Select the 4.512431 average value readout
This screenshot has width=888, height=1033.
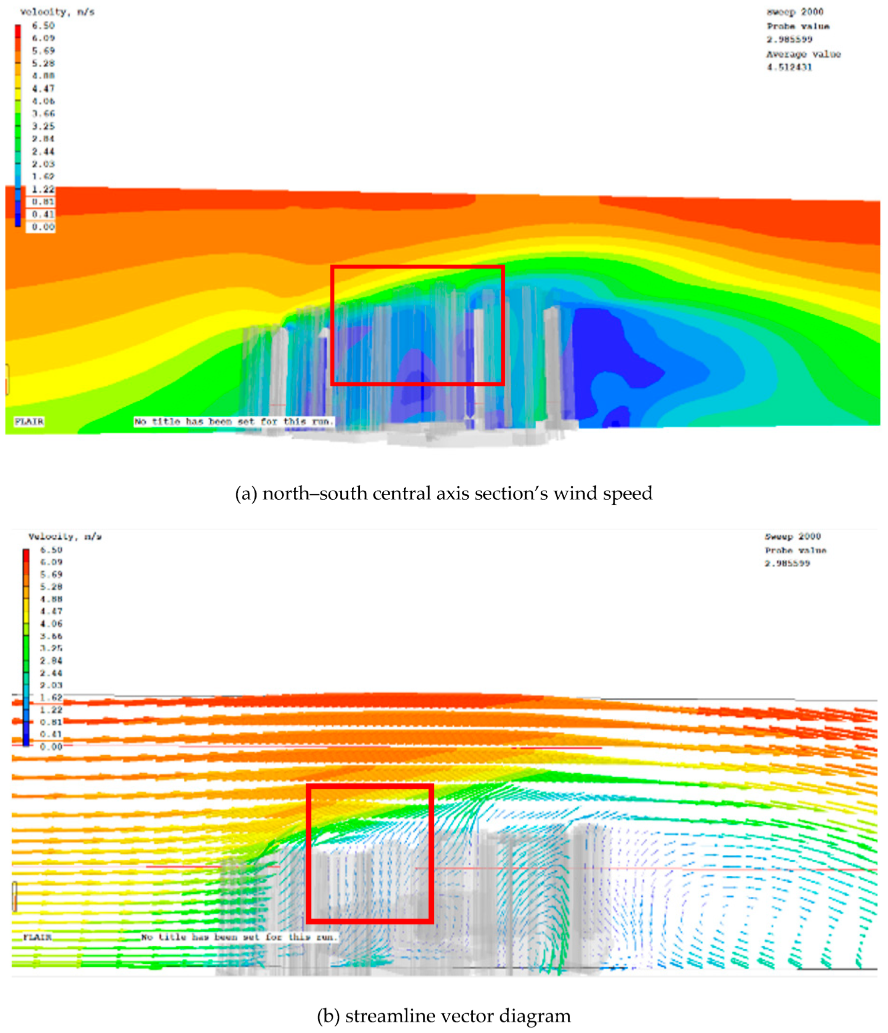789,67
